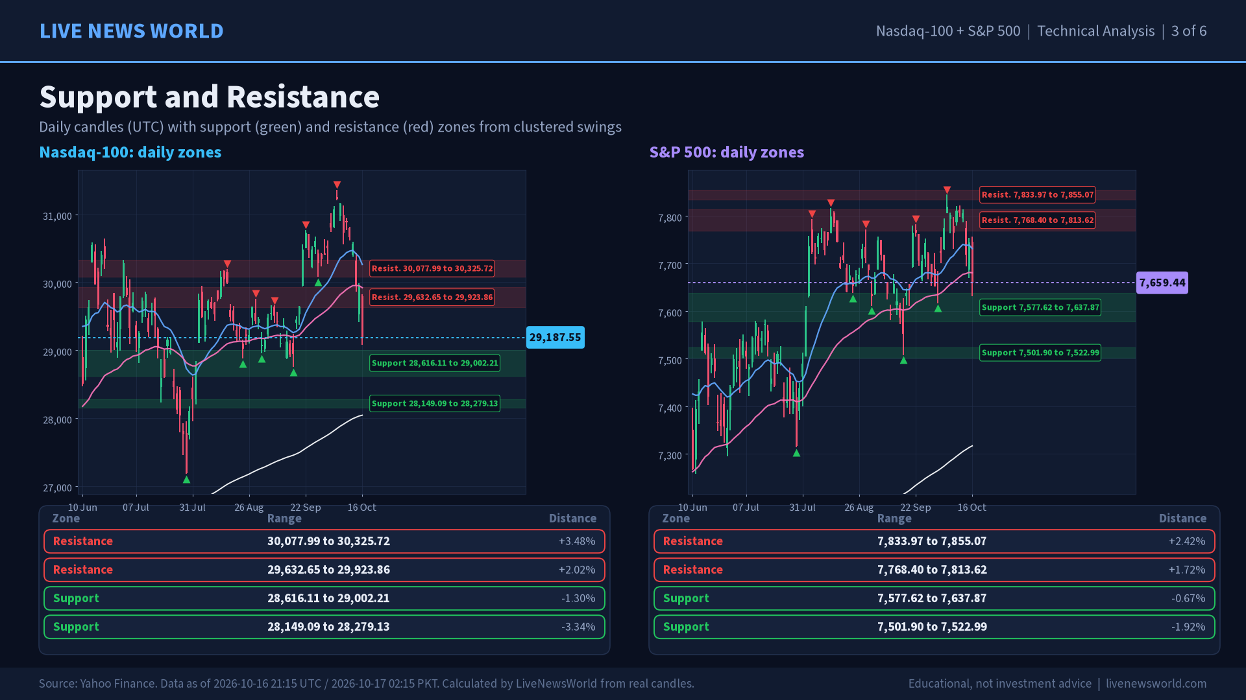The image size is (1246, 700).
Task: Click the LIVE NEWS WORLD logo
Action: click(x=131, y=31)
